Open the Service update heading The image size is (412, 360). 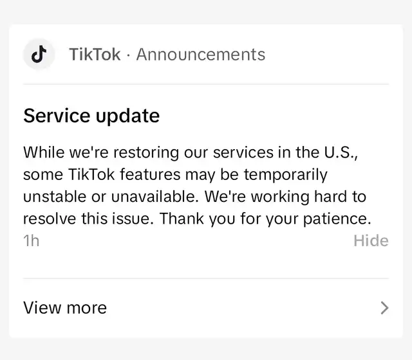coord(91,116)
